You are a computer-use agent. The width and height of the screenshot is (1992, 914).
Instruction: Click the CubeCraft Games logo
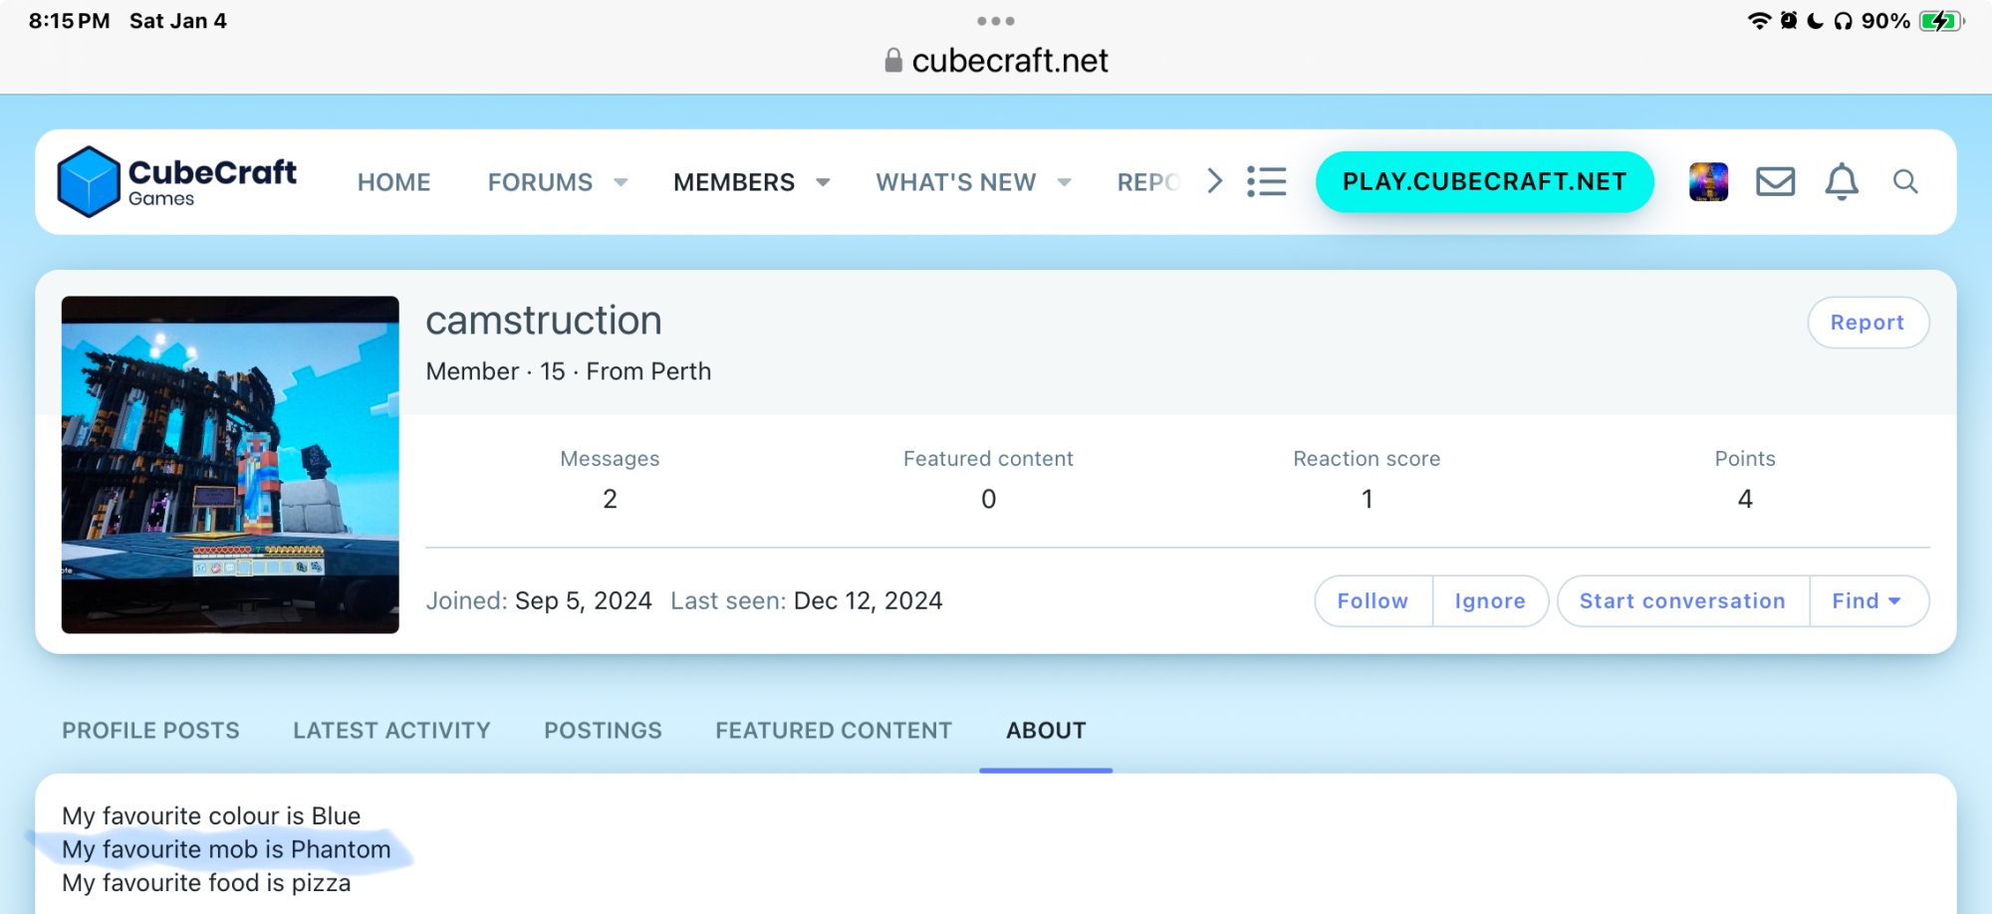pos(177,181)
